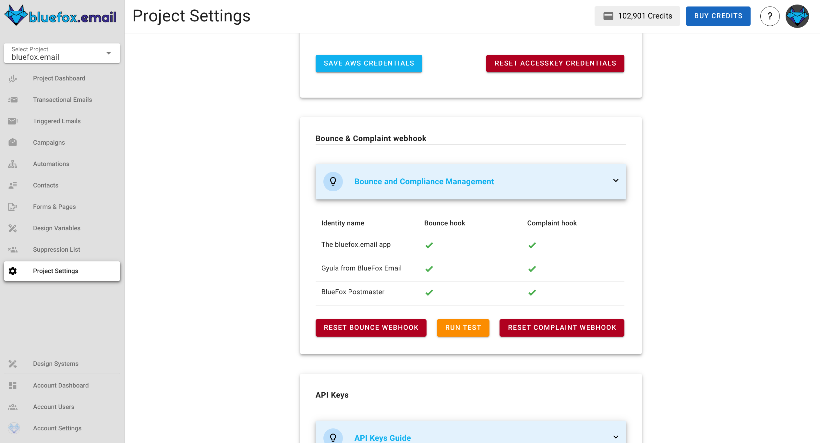Click the bluefox.email fox logo
The image size is (820, 443).
pyautogui.click(x=16, y=15)
